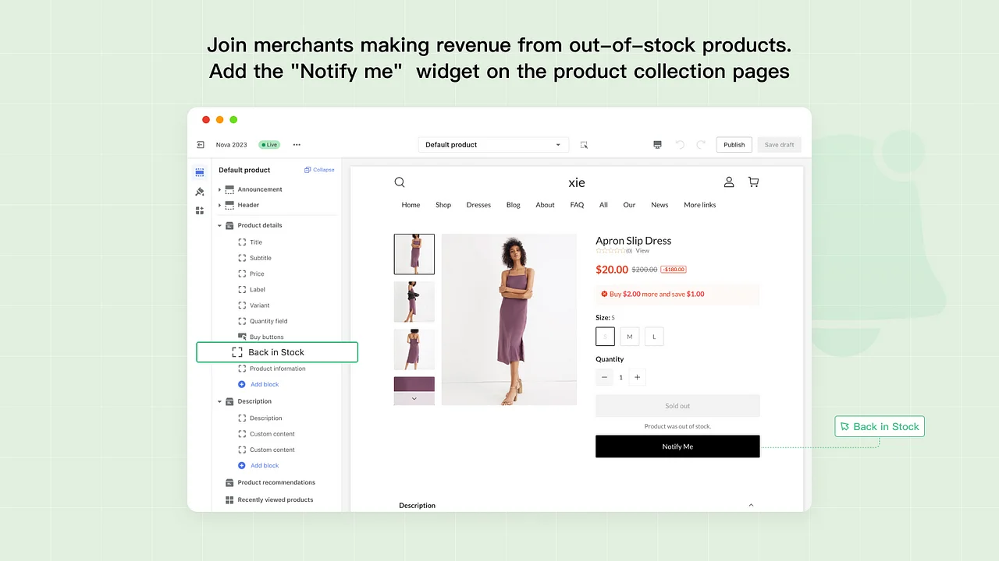The height and width of the screenshot is (561, 999).
Task: Open the Default product page dropdown
Action: tap(493, 144)
